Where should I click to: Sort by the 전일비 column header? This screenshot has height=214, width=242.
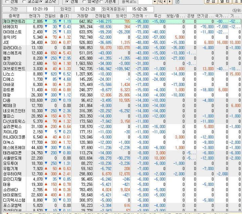(x=50, y=16)
